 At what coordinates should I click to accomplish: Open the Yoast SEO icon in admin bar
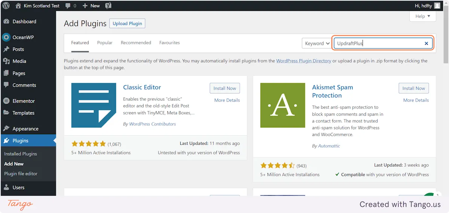tap(108, 6)
